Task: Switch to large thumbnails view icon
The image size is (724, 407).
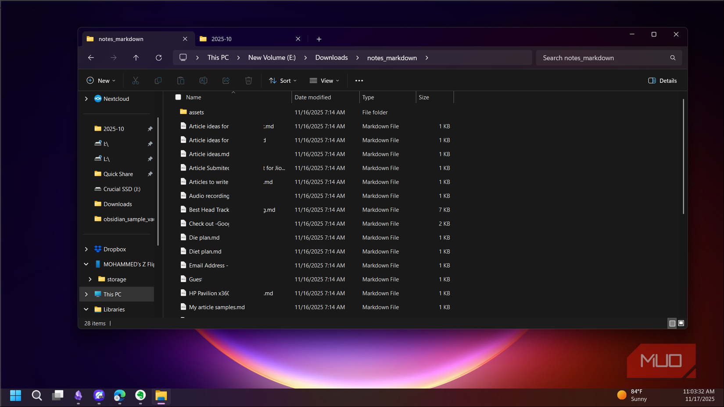Action: click(x=681, y=323)
